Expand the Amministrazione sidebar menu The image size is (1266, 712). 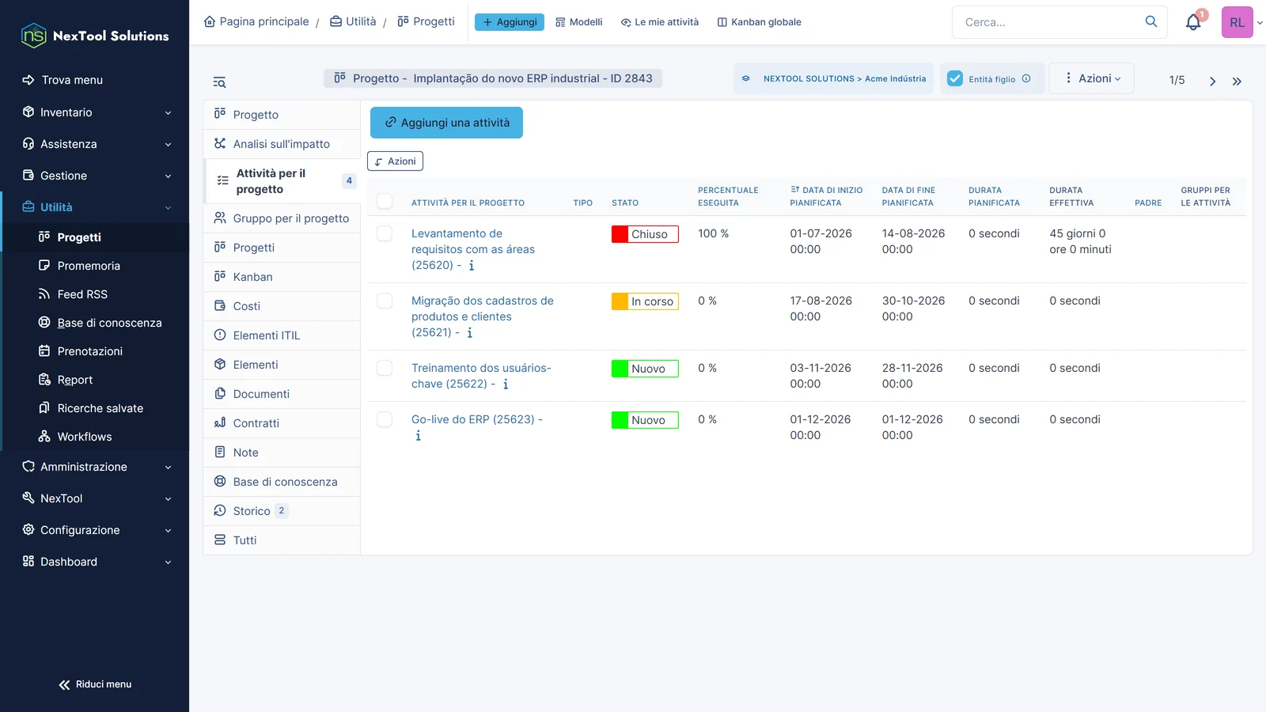95,467
